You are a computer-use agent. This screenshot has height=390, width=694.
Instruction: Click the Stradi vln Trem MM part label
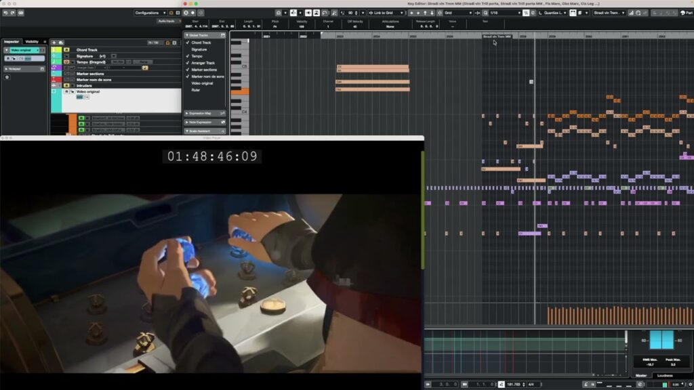[497, 37]
